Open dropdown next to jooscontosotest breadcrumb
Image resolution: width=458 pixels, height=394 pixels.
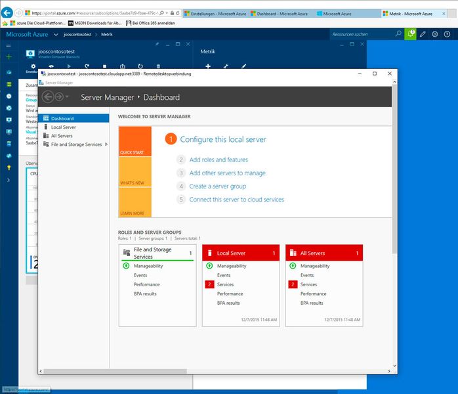click(56, 34)
